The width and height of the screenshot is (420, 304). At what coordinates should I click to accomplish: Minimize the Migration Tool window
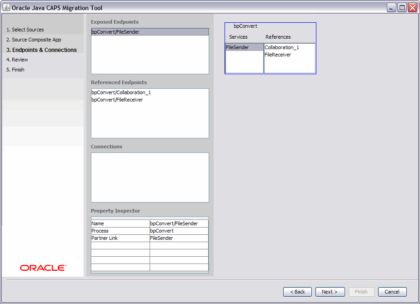click(x=391, y=7)
